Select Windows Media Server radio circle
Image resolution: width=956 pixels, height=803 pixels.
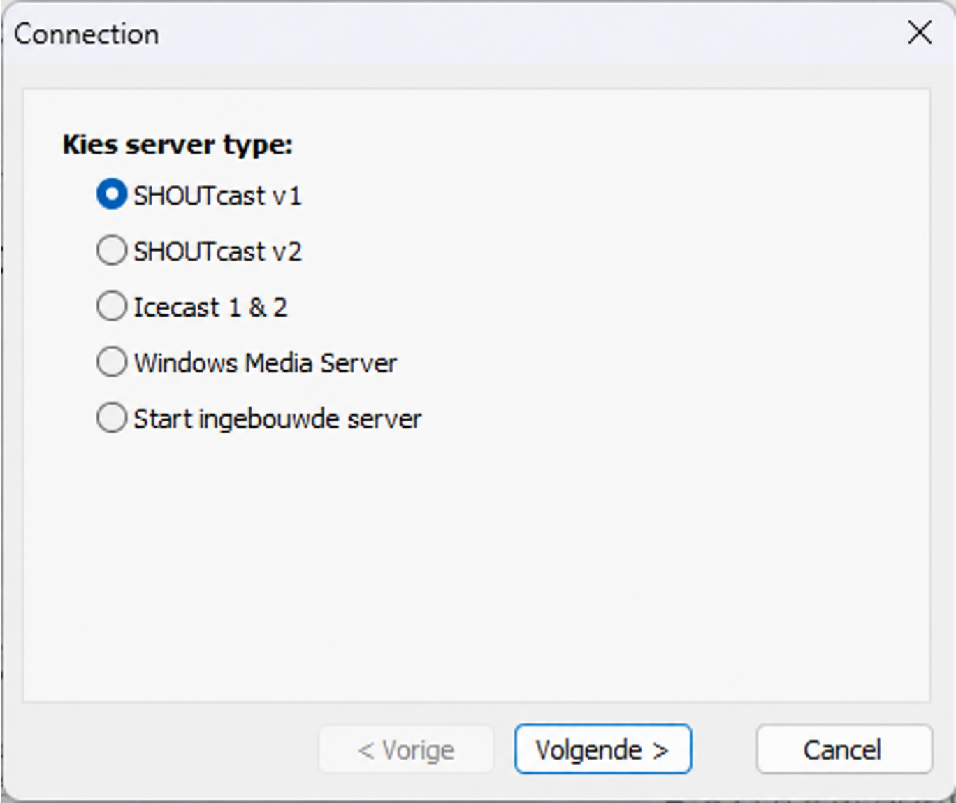tap(112, 362)
